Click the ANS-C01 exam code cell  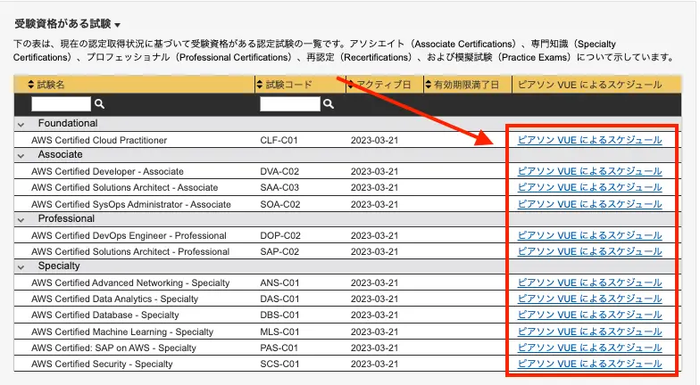(279, 283)
